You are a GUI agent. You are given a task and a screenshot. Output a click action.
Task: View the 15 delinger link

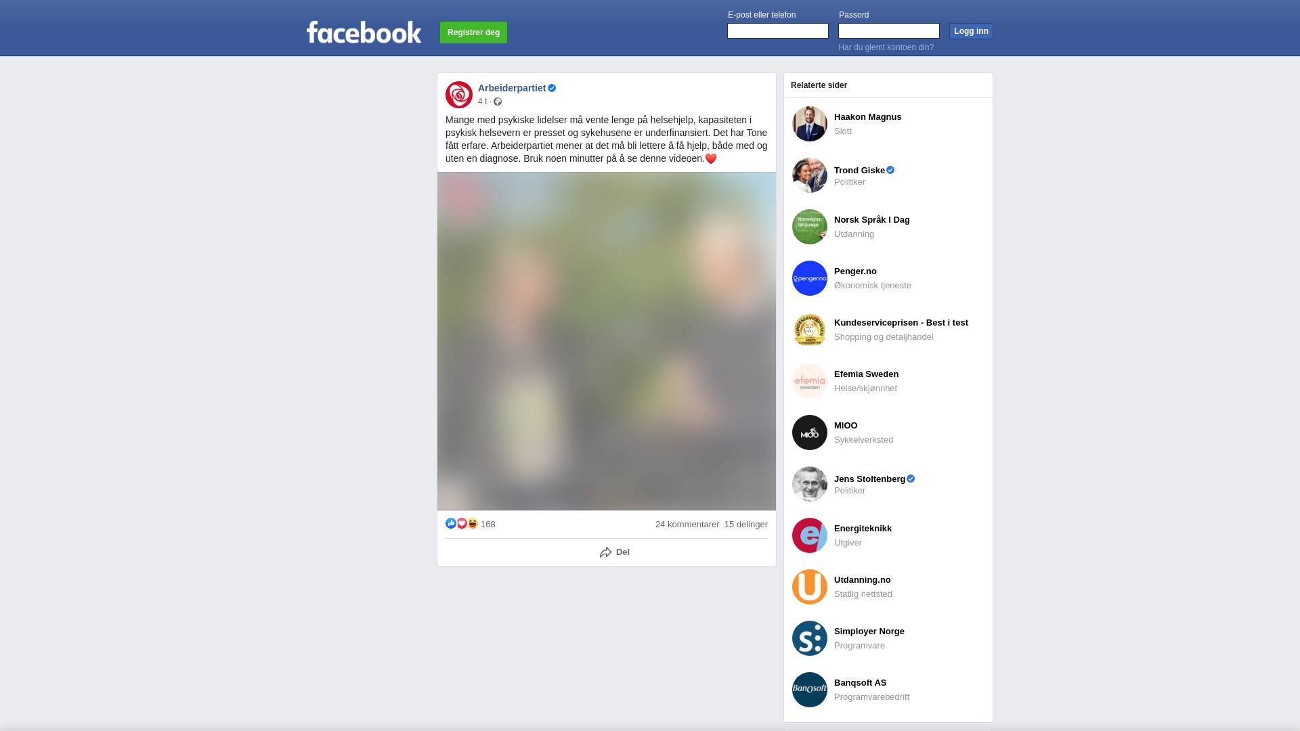(746, 525)
